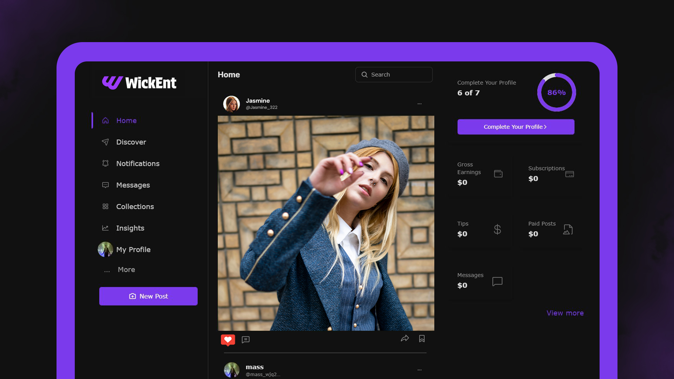Toggle the red heart like button

[228, 339]
